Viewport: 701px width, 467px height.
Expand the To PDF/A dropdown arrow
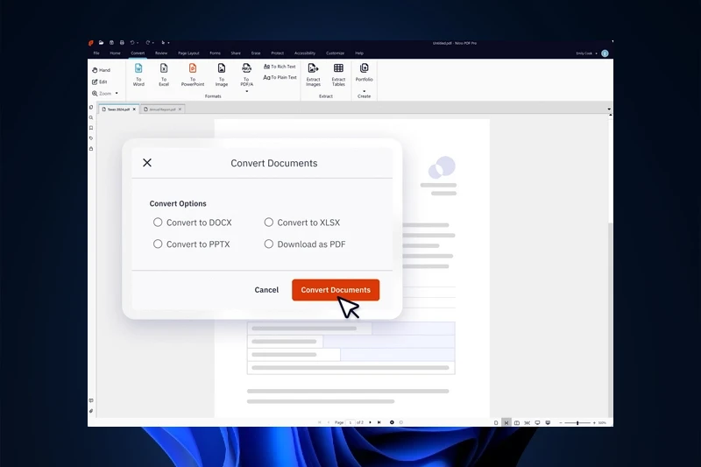pos(247,92)
